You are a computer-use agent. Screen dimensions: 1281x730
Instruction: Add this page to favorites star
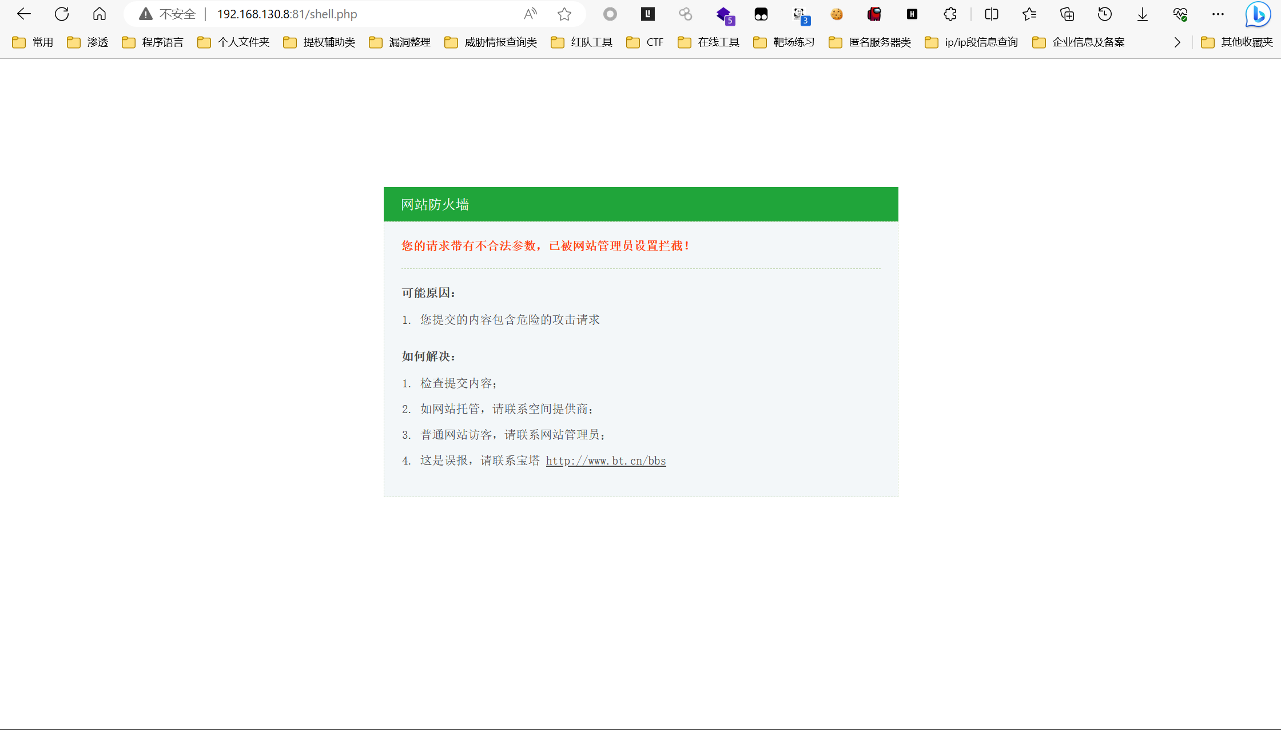[564, 14]
